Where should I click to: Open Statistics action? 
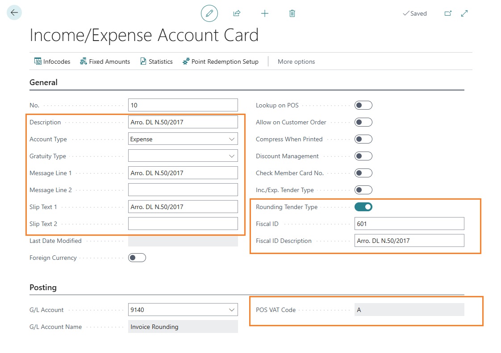tap(156, 62)
